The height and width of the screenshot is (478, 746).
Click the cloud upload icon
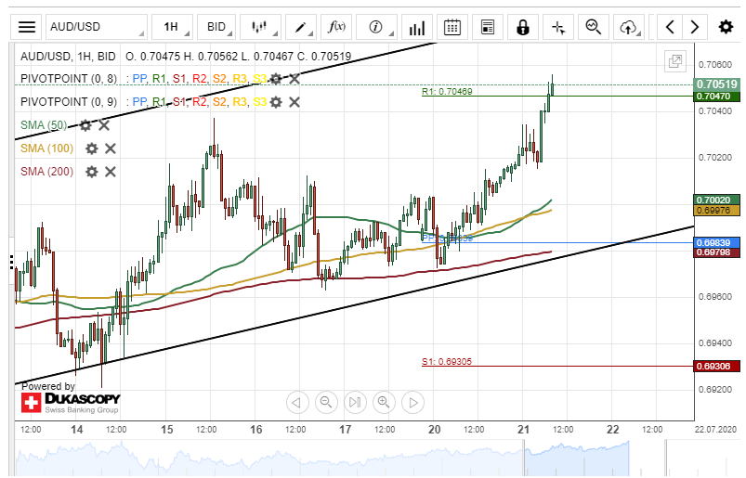629,27
